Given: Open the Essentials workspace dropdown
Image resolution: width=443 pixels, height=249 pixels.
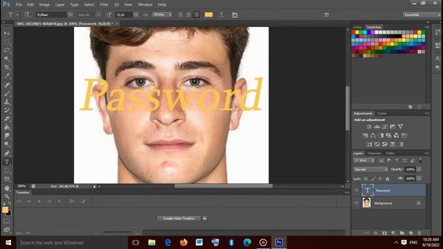Looking at the screenshot, I should tap(422, 15).
